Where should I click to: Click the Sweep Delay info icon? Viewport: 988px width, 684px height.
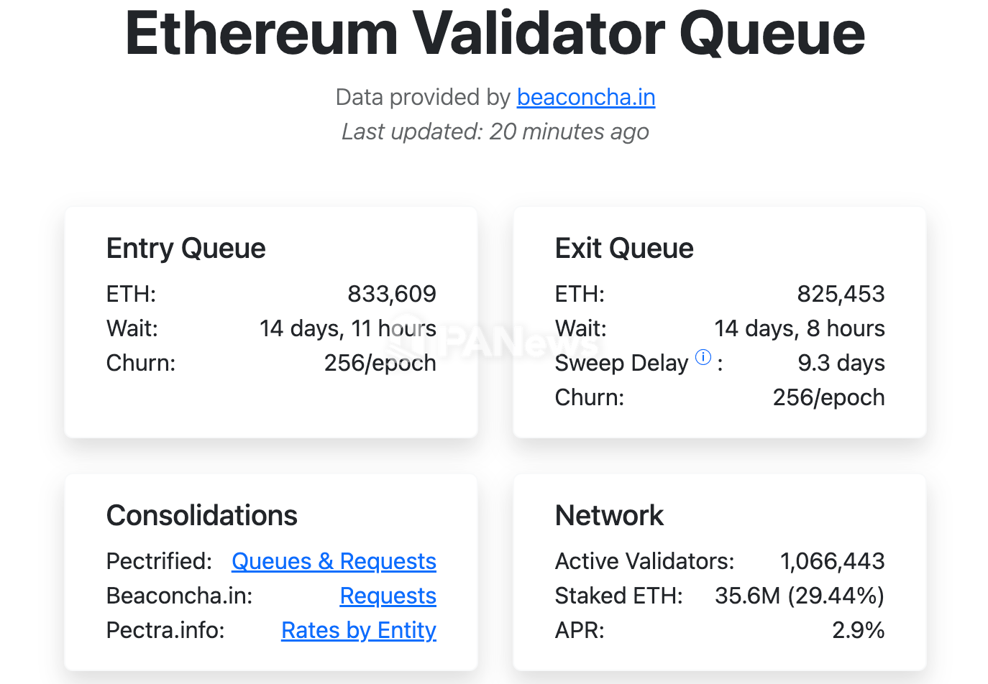pos(703,357)
